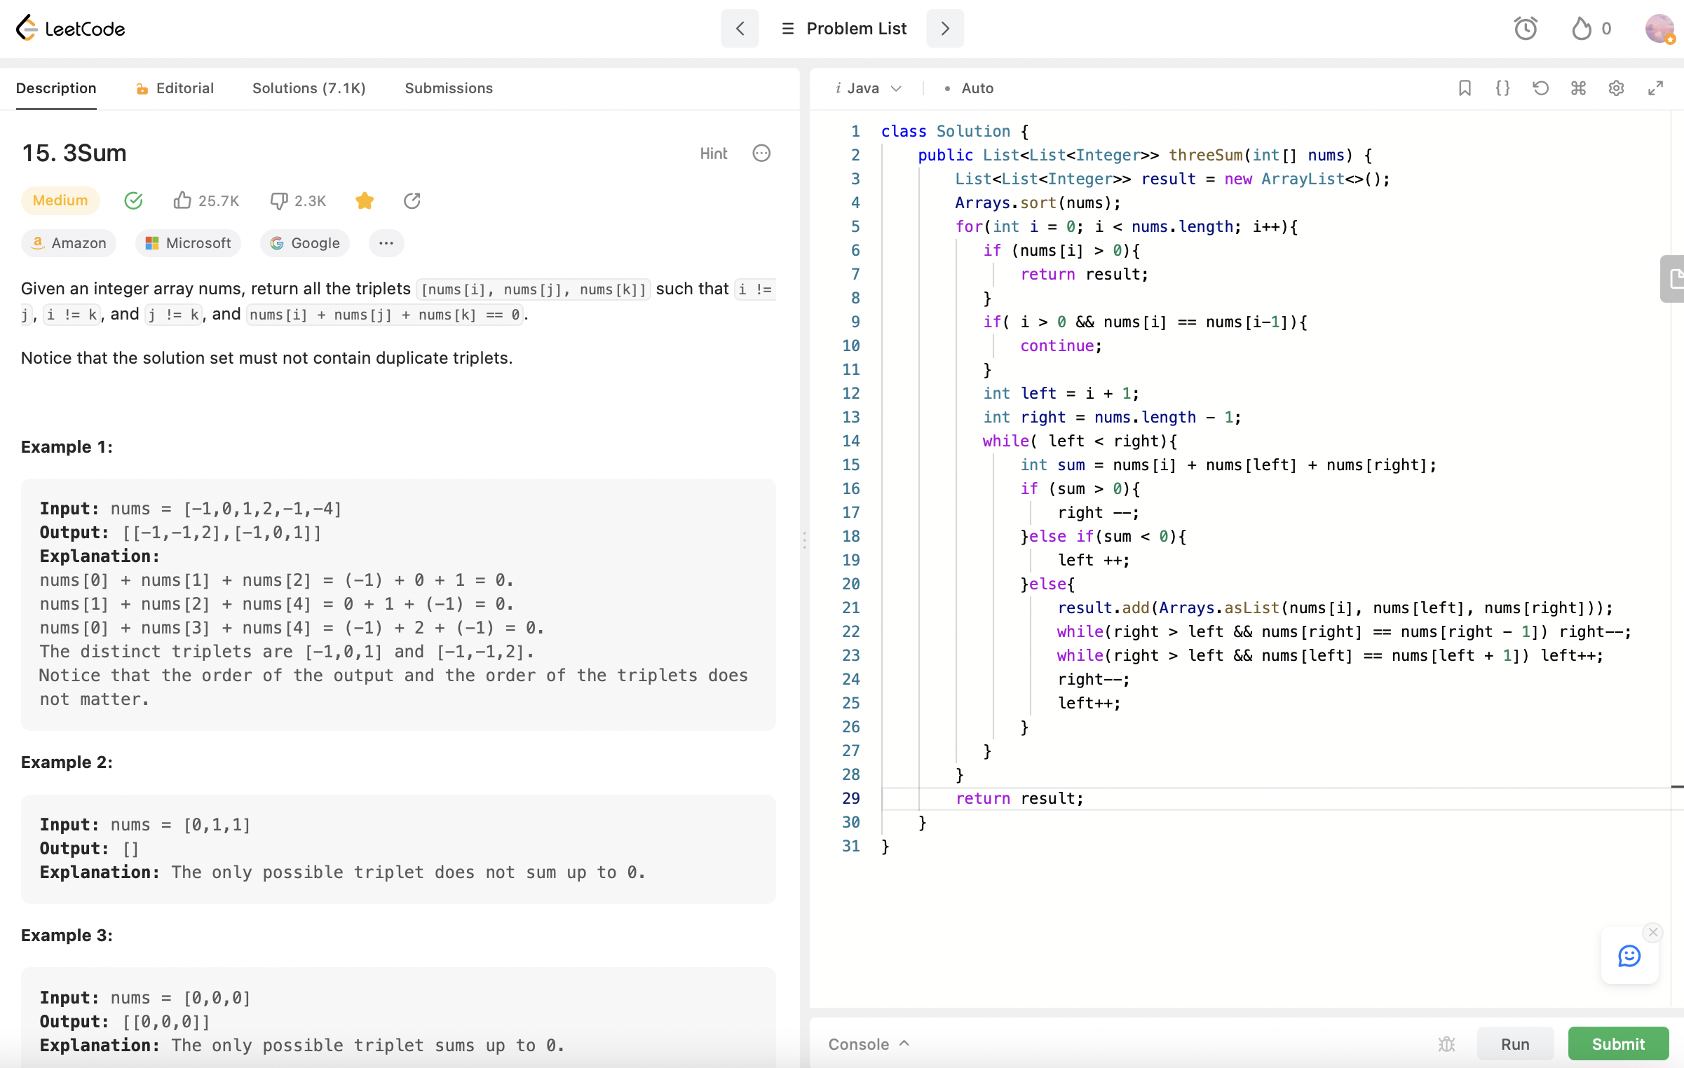Viewport: 1684px width, 1068px height.
Task: Start the timer alarm clock icon
Action: point(1526,29)
